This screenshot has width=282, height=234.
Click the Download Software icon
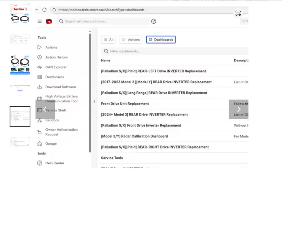click(39, 87)
